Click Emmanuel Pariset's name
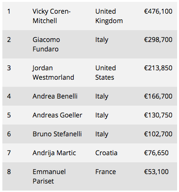The width and height of the screenshot is (179, 192). pos(49,176)
